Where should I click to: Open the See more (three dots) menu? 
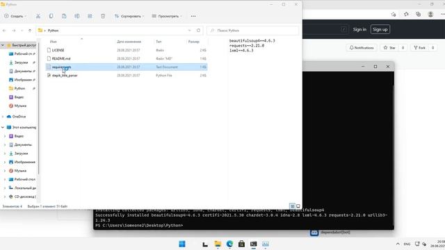coord(193,16)
